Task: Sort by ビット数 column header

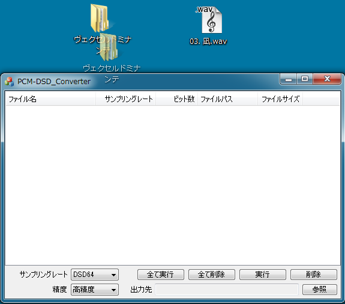Action: [176, 99]
